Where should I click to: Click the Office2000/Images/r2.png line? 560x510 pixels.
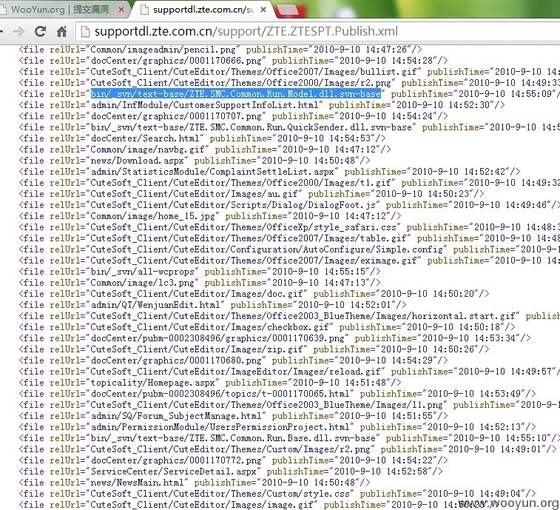click(289, 83)
